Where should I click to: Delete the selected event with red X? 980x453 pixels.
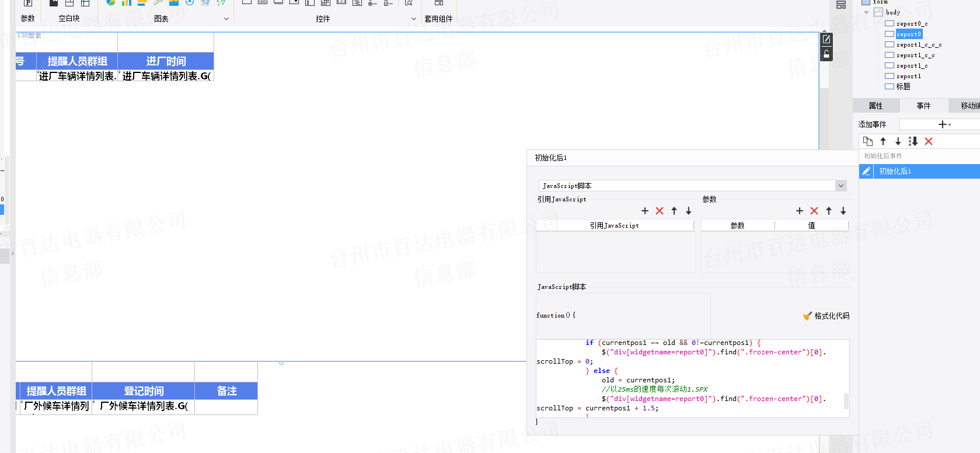(x=929, y=141)
